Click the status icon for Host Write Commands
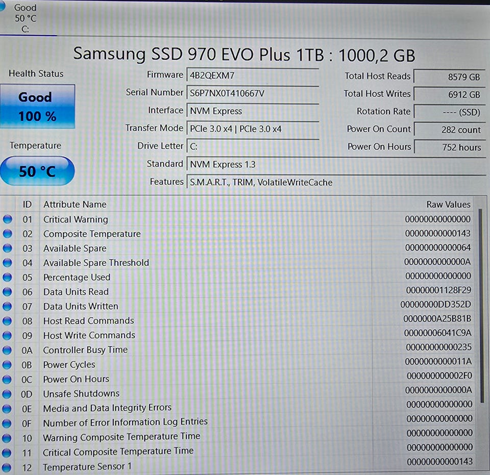 tap(7, 335)
